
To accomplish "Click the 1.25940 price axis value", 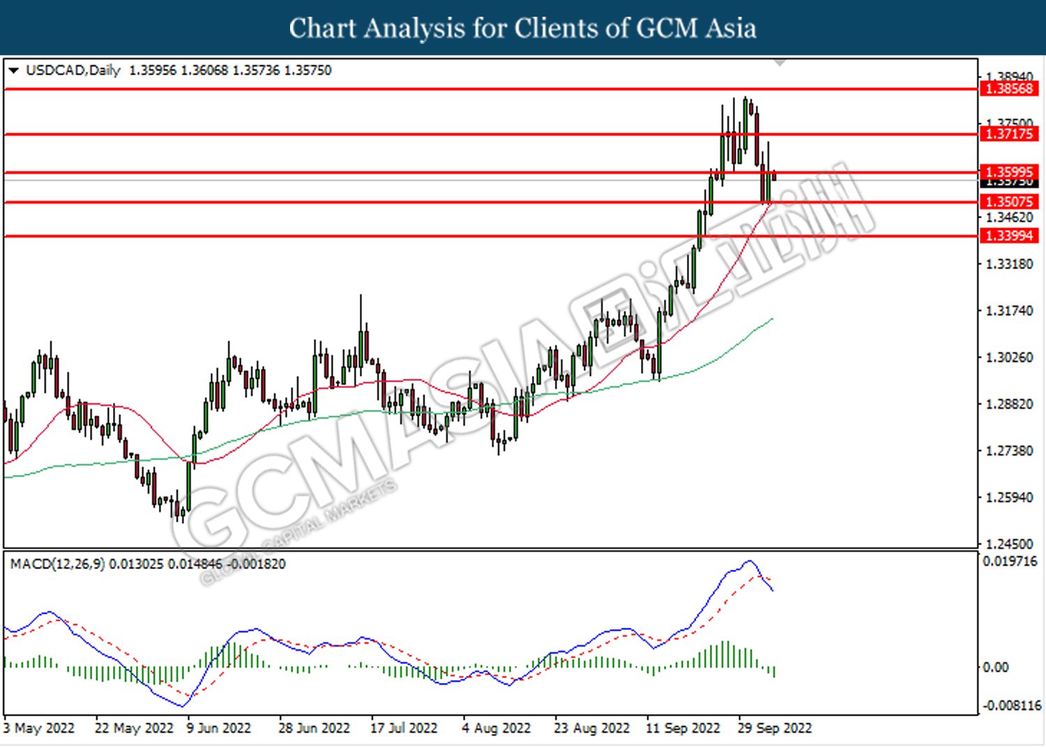I will [x=1009, y=498].
